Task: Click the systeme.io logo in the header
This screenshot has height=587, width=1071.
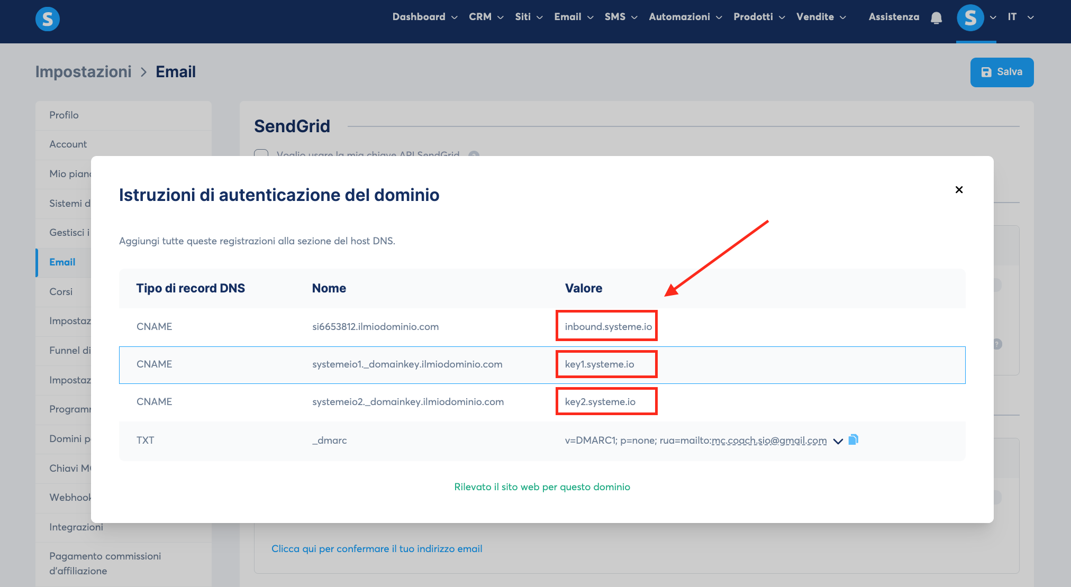Action: pyautogui.click(x=48, y=19)
